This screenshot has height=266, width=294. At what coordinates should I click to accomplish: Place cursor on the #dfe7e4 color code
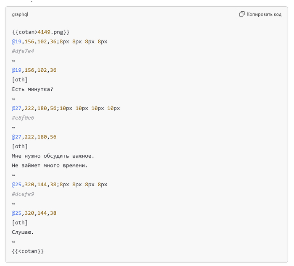pos(23,51)
